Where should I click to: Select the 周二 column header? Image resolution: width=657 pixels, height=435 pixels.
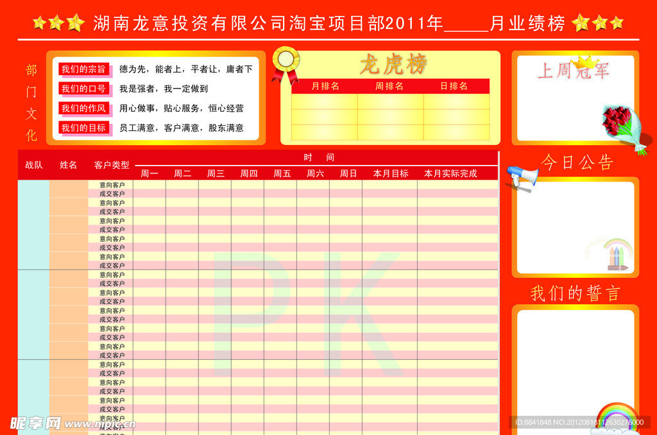coord(183,173)
